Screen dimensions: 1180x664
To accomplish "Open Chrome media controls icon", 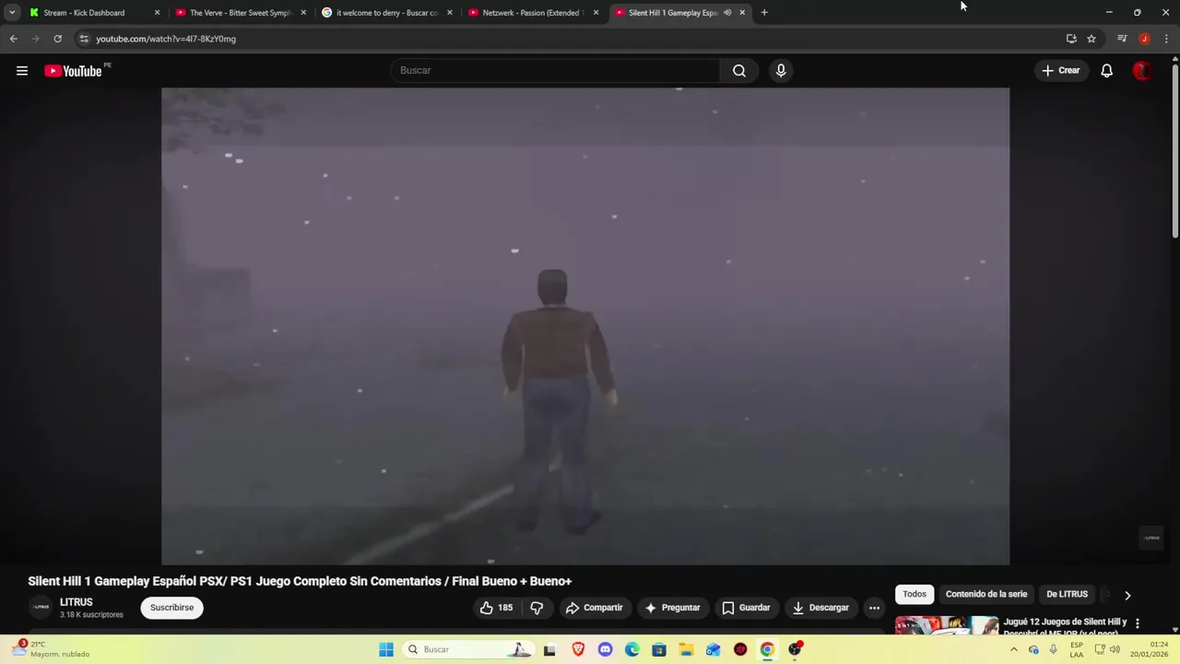I will pos(1122,39).
